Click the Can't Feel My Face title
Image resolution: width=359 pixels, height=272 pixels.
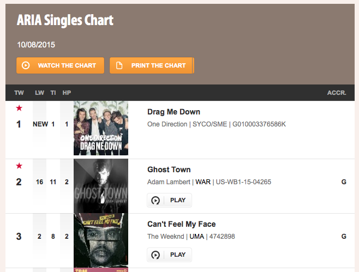point(182,224)
